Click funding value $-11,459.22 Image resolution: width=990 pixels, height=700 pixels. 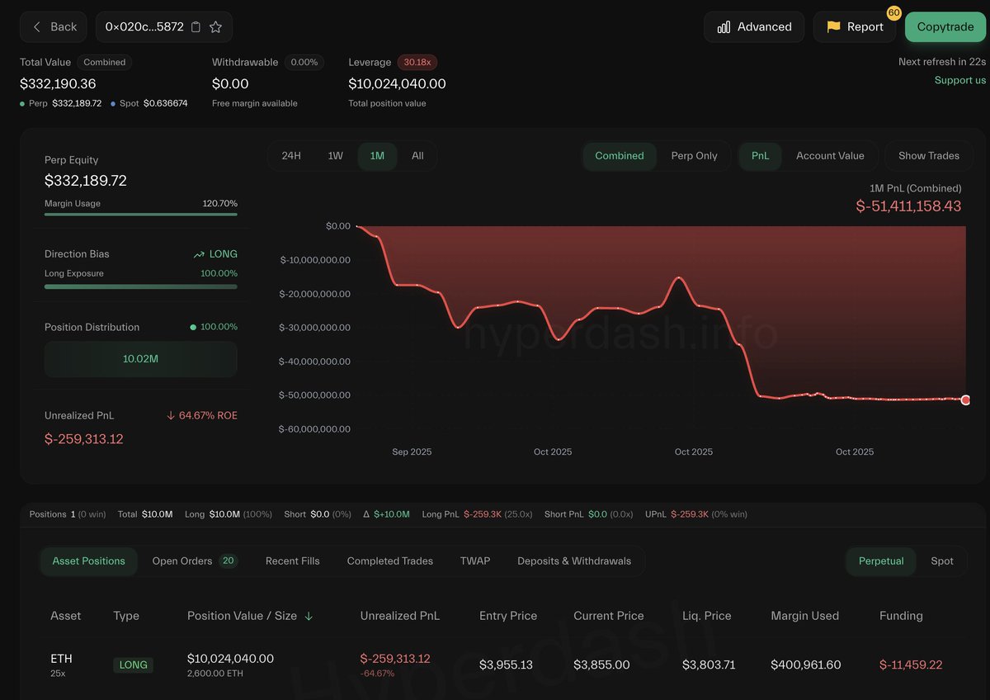[911, 665]
